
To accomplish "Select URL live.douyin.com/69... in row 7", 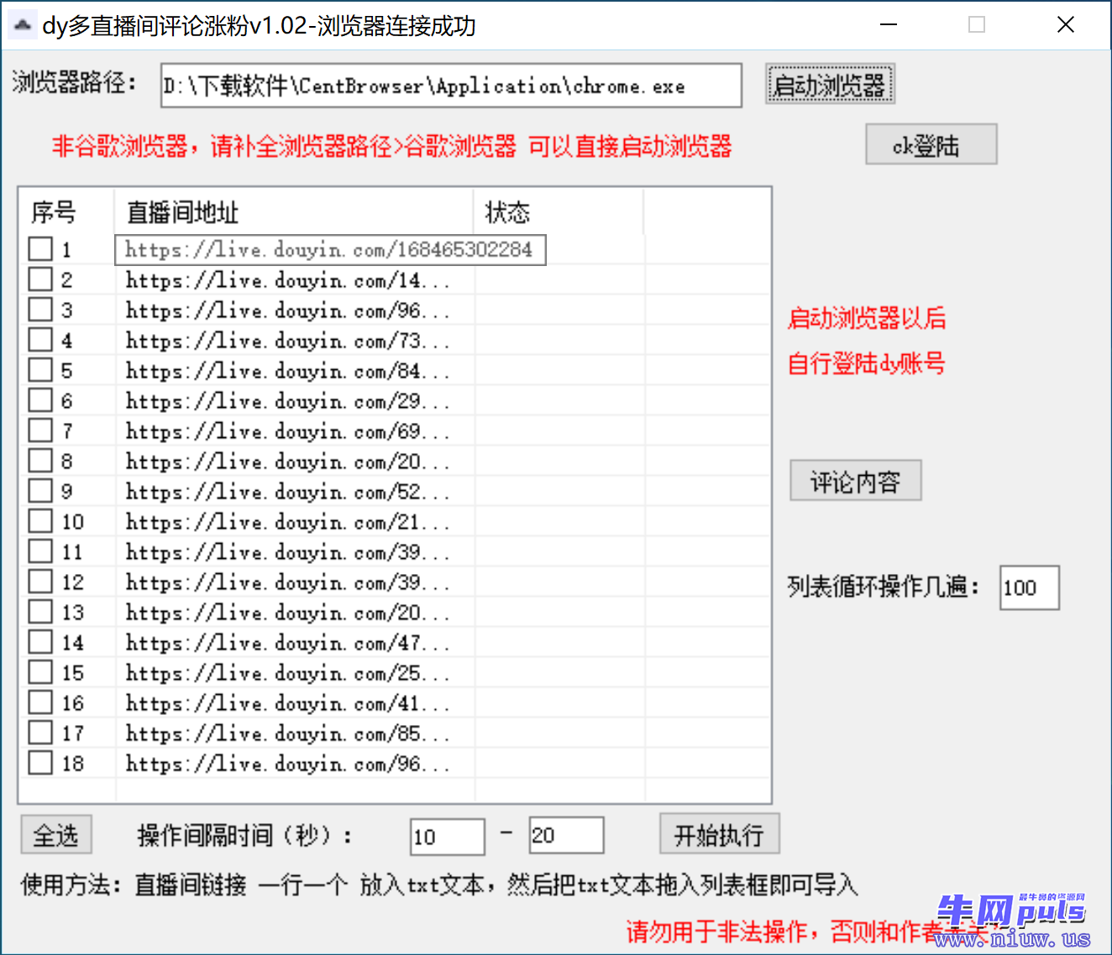I will tap(288, 431).
